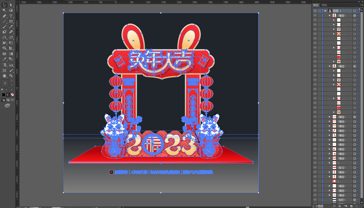Hide the <路径> item's eye icon
Image resolution: width=364 pixels, height=208 pixels.
click(315, 168)
